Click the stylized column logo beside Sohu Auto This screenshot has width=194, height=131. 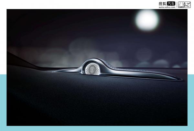[x=184, y=5]
